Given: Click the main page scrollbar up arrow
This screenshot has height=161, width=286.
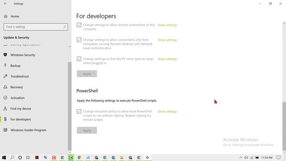Looking at the screenshot, I should coord(284,23).
